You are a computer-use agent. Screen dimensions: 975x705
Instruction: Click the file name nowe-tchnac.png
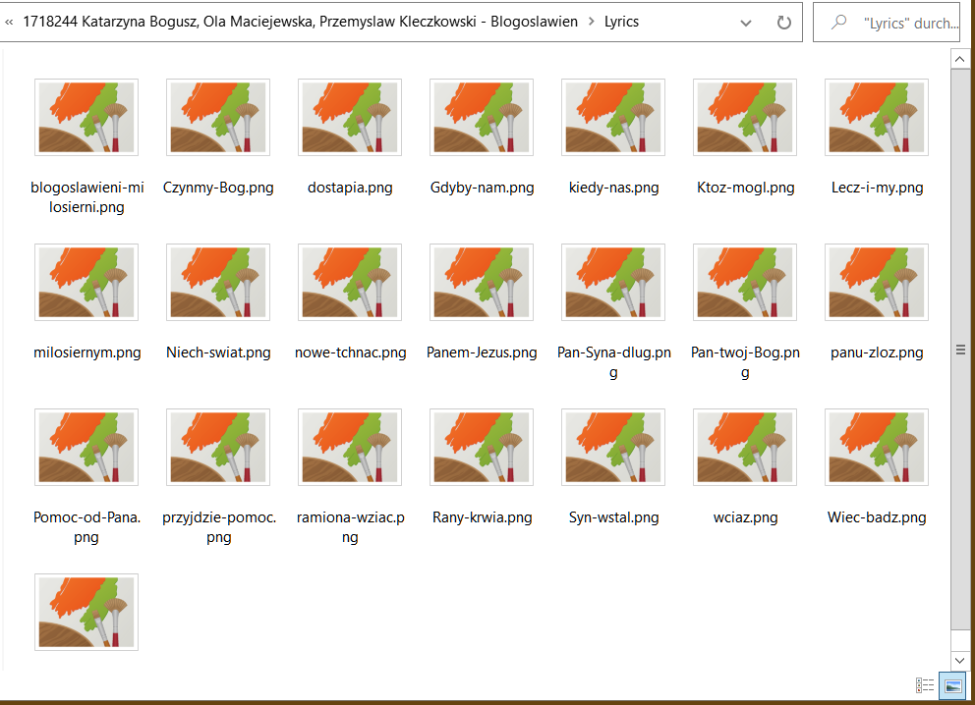pos(350,352)
